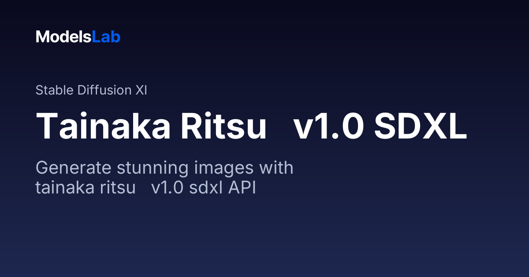Click the "Stable Diffusion Xl" category label
Viewport: 529px width, 277px height.
tap(91, 90)
